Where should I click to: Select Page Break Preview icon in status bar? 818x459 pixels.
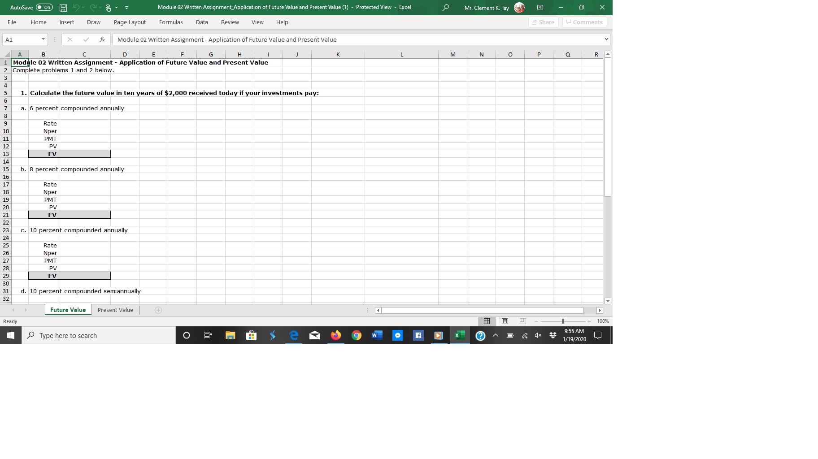click(522, 321)
